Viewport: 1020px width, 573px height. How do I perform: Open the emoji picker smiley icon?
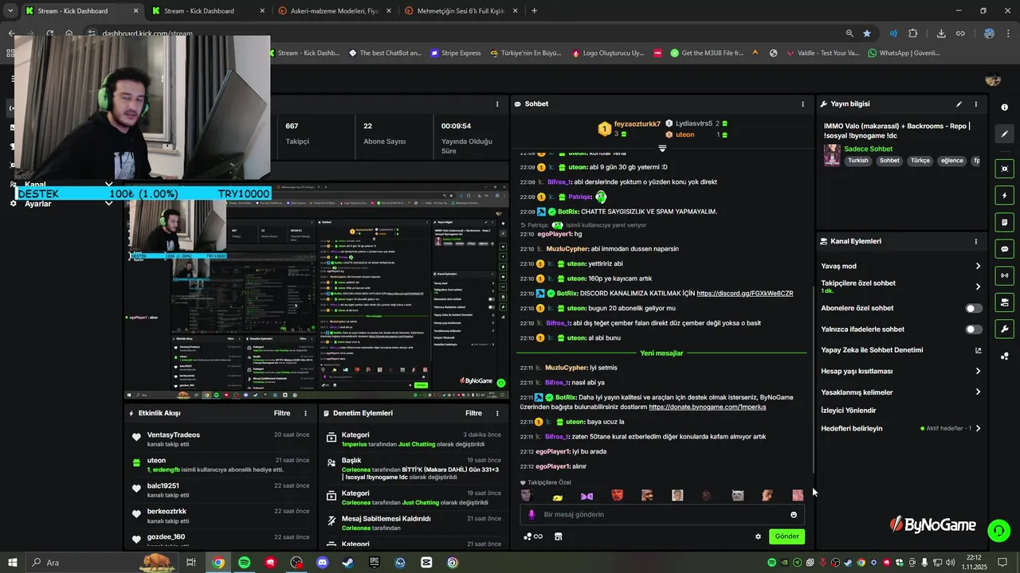794,515
